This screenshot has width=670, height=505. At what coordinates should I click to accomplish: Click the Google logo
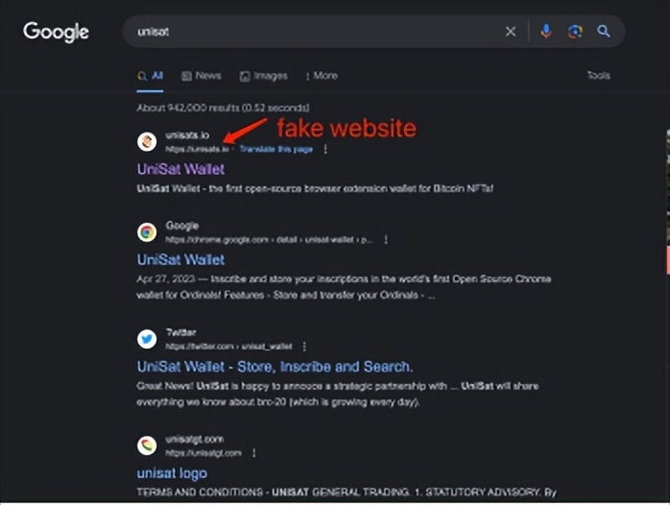[x=56, y=32]
